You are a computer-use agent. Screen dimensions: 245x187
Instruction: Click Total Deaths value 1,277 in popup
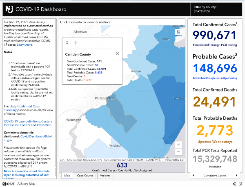pos(88,80)
